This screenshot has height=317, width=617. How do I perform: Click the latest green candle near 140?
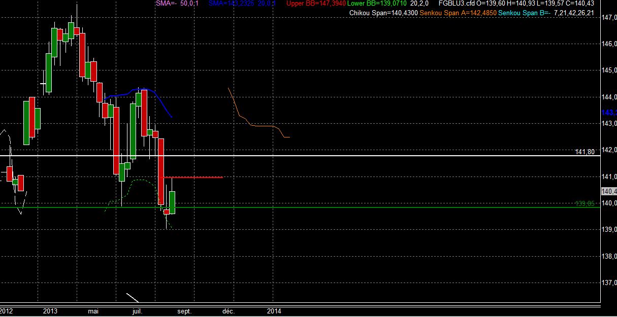pyautogui.click(x=173, y=202)
